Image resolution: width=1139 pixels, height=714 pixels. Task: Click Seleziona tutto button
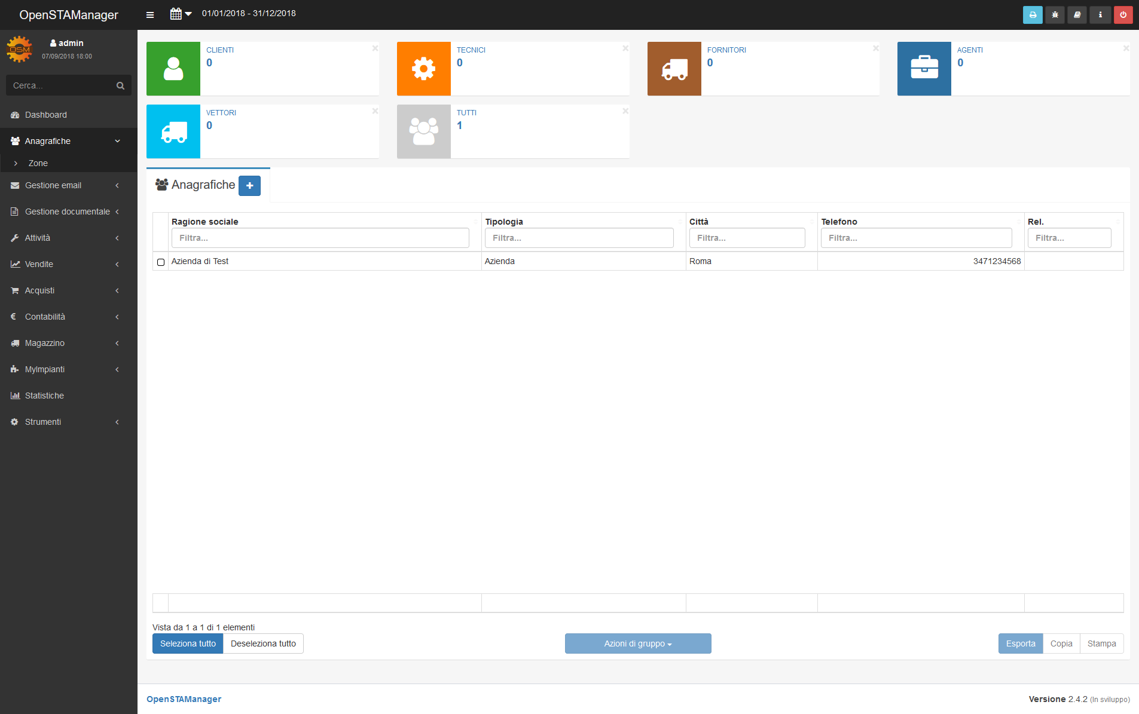[x=188, y=643]
